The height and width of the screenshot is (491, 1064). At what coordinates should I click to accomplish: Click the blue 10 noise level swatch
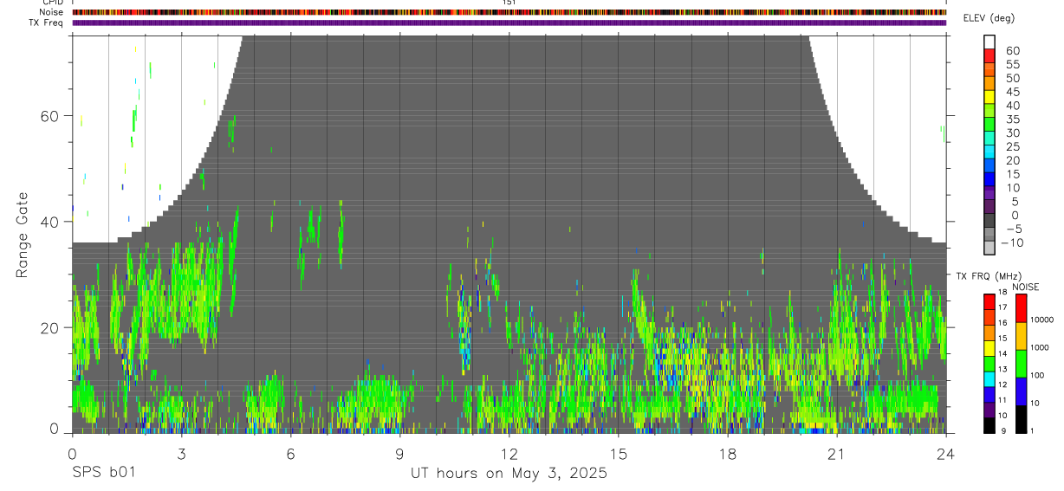(x=1021, y=391)
